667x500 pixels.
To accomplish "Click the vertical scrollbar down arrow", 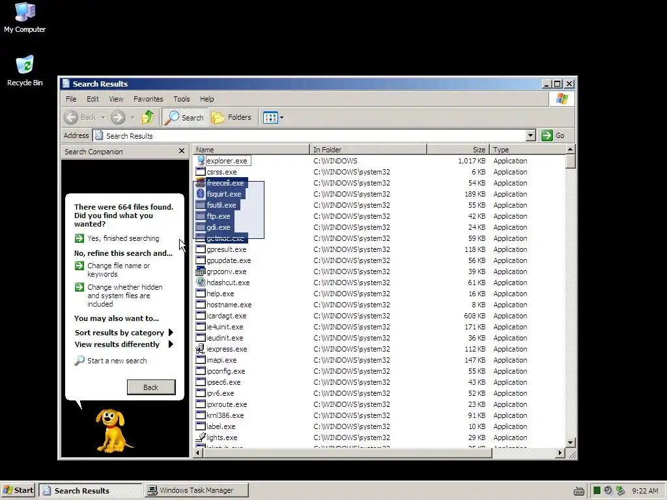I will [x=571, y=443].
